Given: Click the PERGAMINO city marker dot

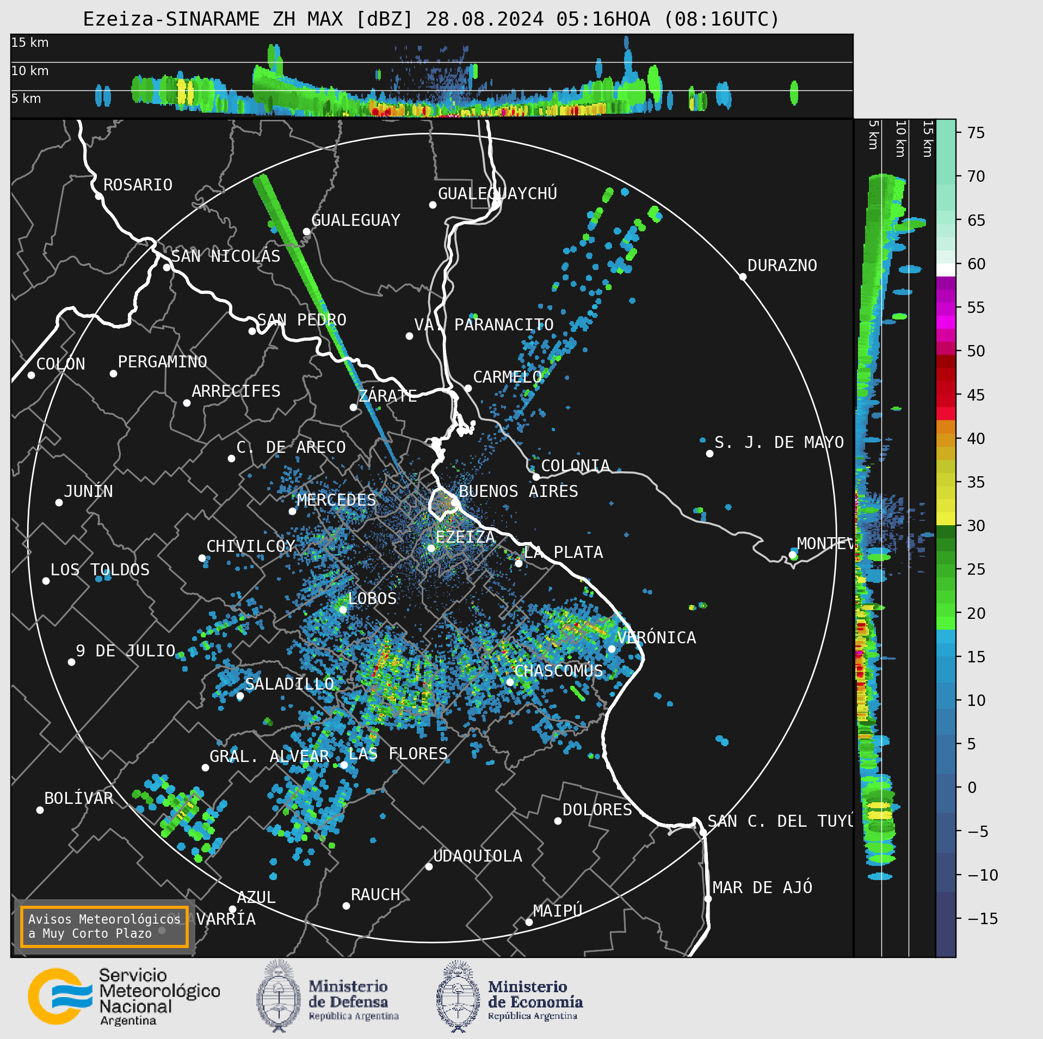Looking at the screenshot, I should (x=113, y=373).
